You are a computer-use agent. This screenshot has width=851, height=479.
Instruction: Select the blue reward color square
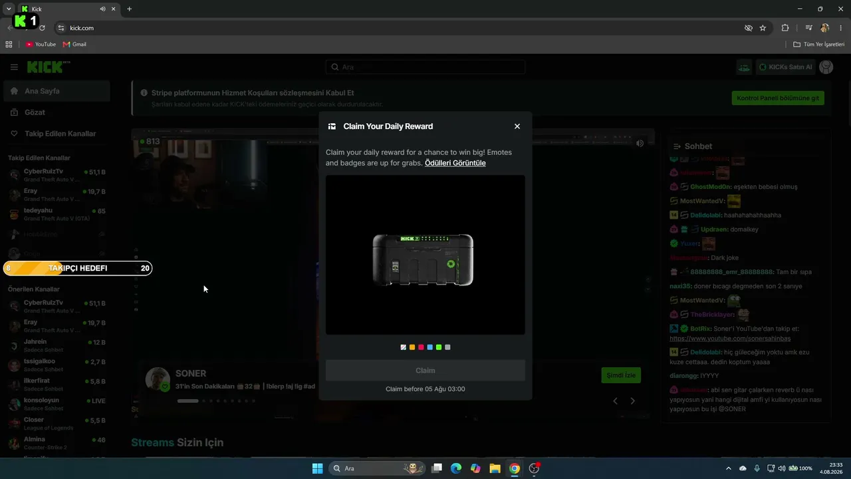[430, 347]
